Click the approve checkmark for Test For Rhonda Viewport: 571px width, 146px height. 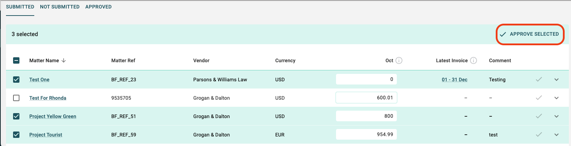(539, 98)
